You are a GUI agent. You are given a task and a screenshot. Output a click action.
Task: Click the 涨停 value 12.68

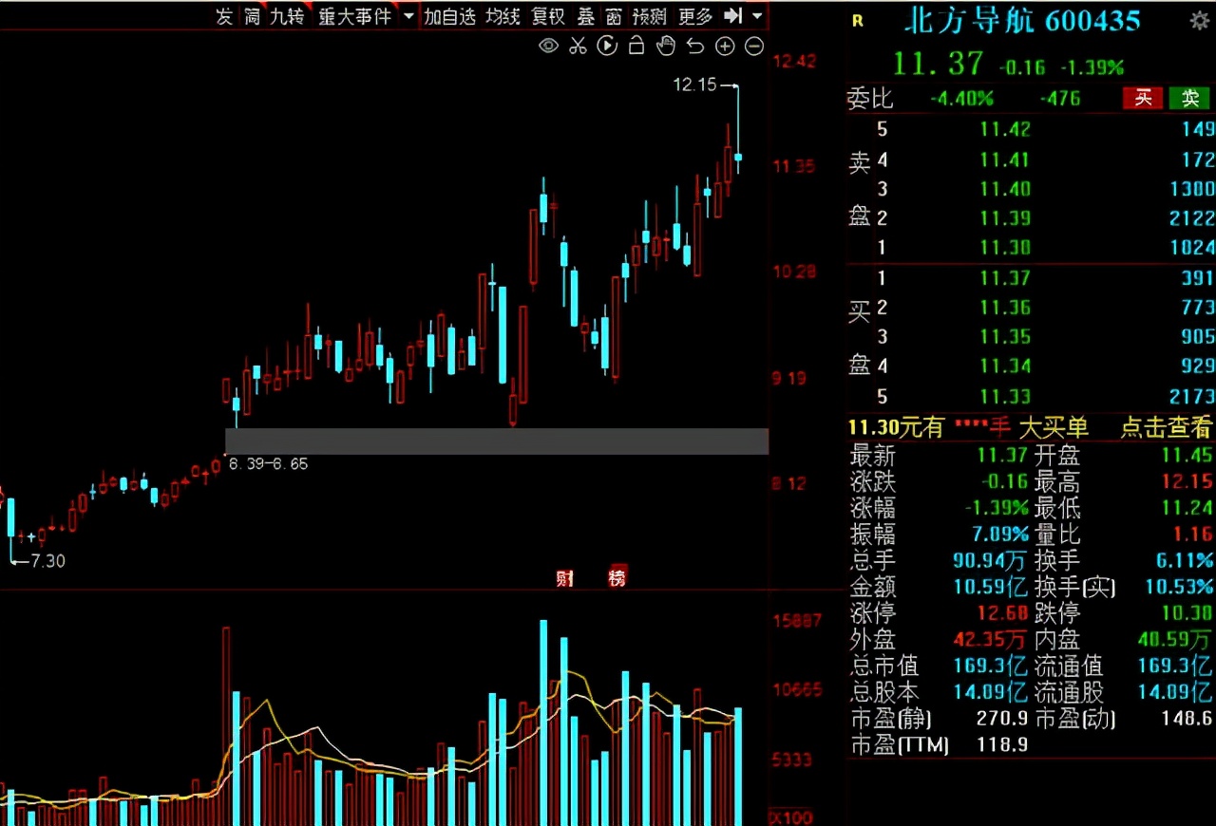click(1000, 613)
